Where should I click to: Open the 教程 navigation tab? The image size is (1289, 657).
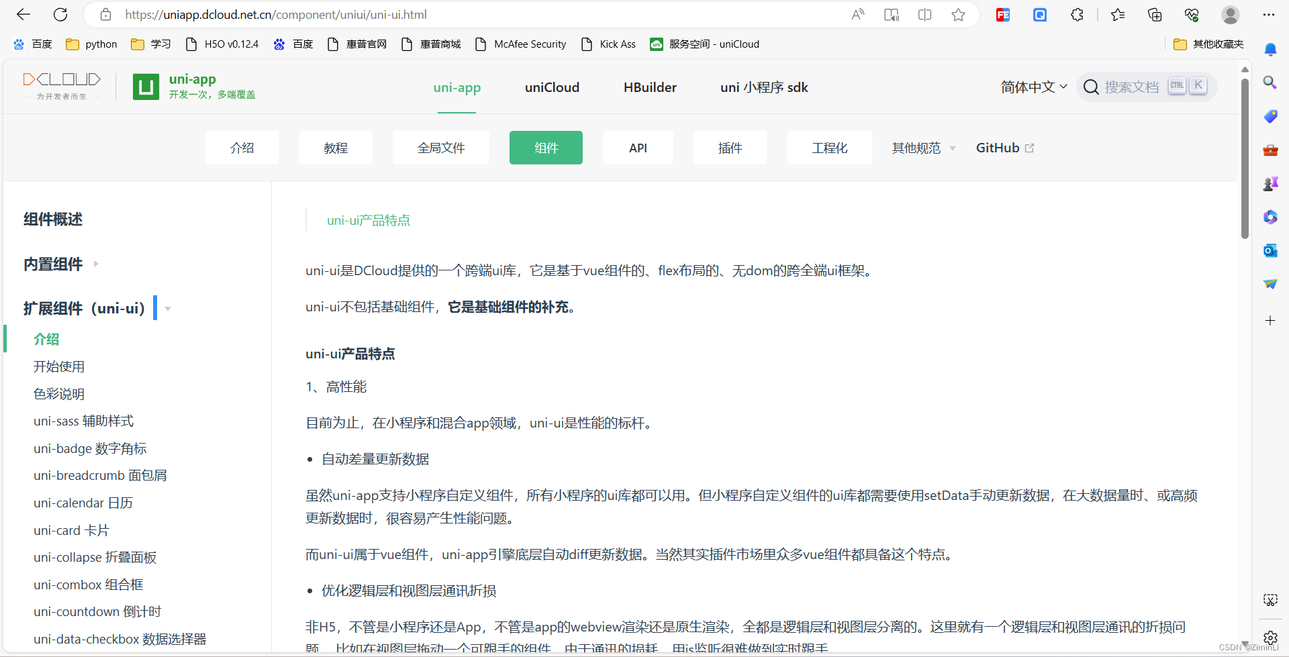click(336, 148)
